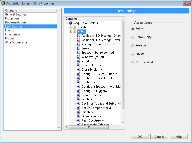Expand the Private folder tree node
The height and width of the screenshot is (143, 192).
71,27
